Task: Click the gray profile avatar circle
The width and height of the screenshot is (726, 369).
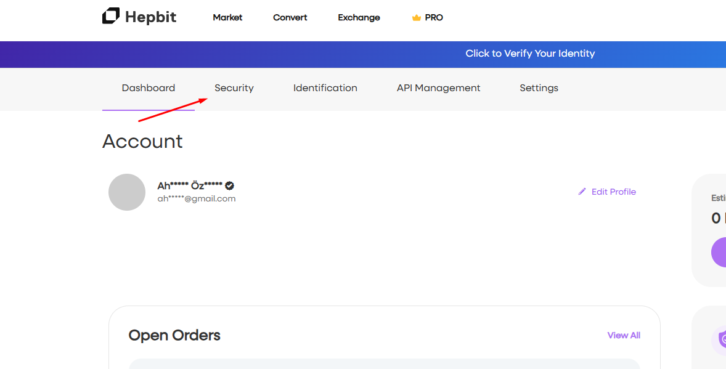Action: coord(127,192)
